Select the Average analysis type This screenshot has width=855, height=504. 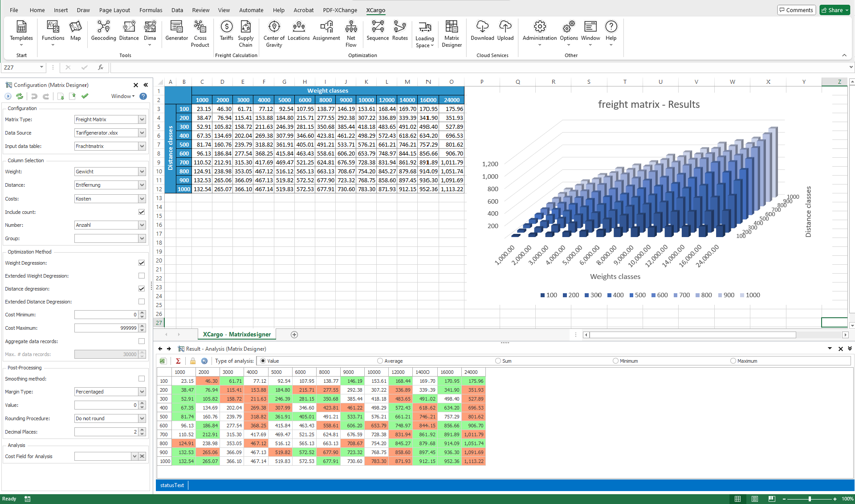379,361
